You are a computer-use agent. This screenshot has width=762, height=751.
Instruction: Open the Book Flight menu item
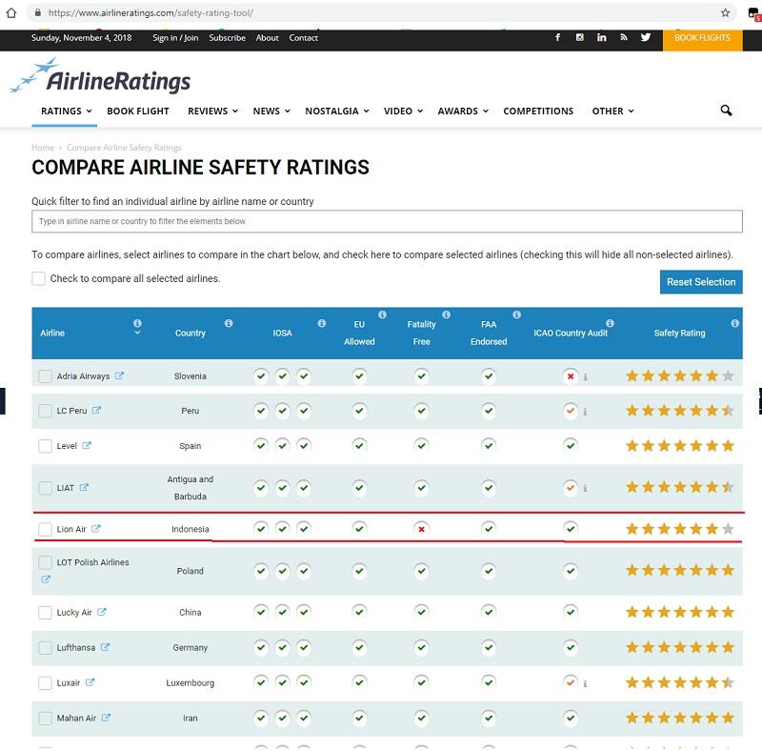coord(138,111)
